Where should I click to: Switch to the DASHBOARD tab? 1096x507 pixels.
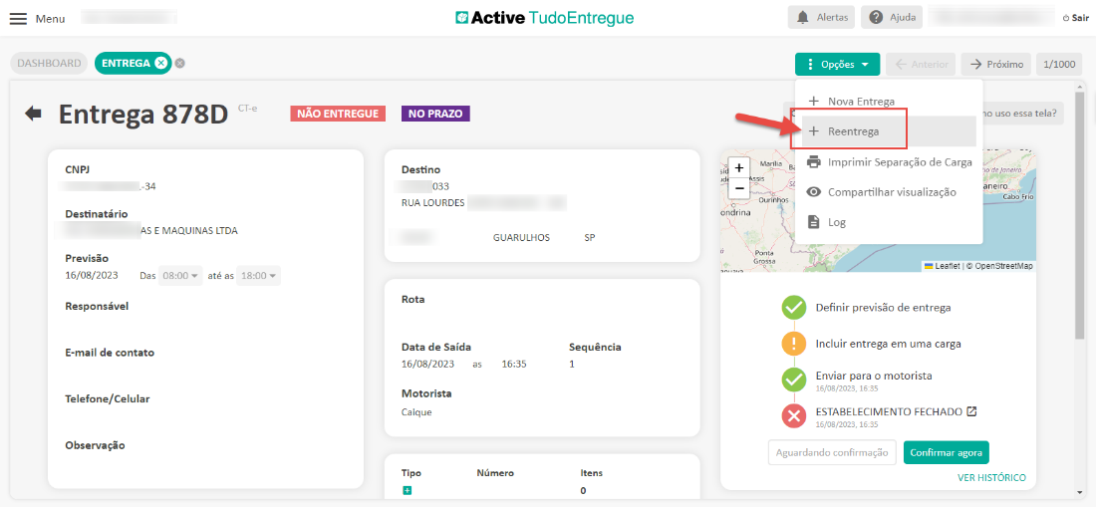point(49,63)
